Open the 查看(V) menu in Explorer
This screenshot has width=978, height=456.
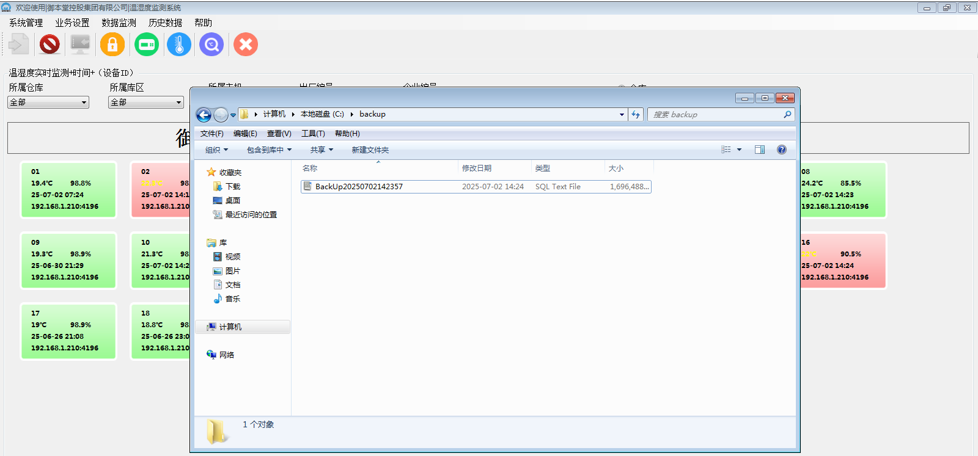(x=279, y=134)
